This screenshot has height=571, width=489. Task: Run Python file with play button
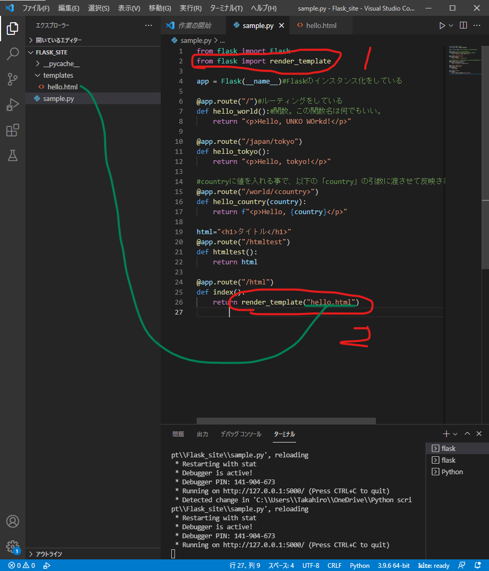tap(442, 25)
